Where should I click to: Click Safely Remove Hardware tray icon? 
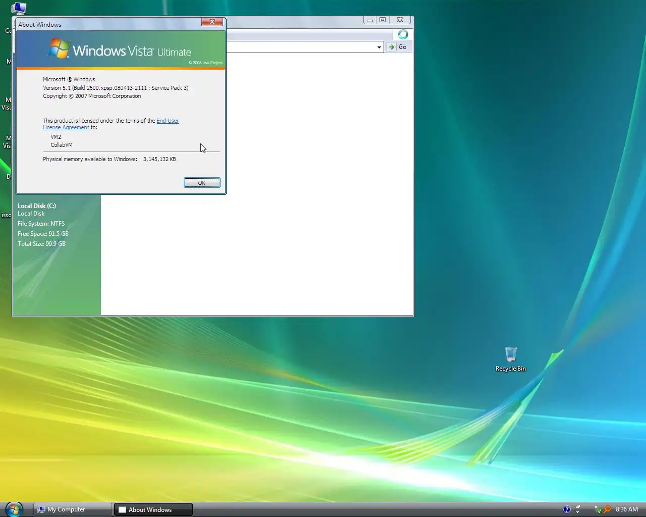pos(598,509)
